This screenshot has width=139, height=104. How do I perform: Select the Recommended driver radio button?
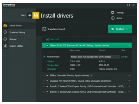44,57
